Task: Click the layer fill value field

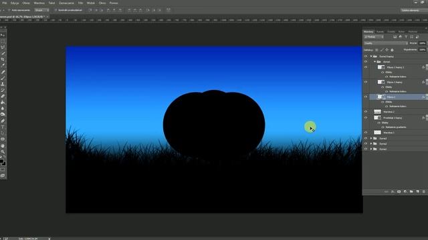Action: (423, 50)
